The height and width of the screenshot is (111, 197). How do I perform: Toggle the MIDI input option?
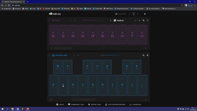[x=121, y=14]
